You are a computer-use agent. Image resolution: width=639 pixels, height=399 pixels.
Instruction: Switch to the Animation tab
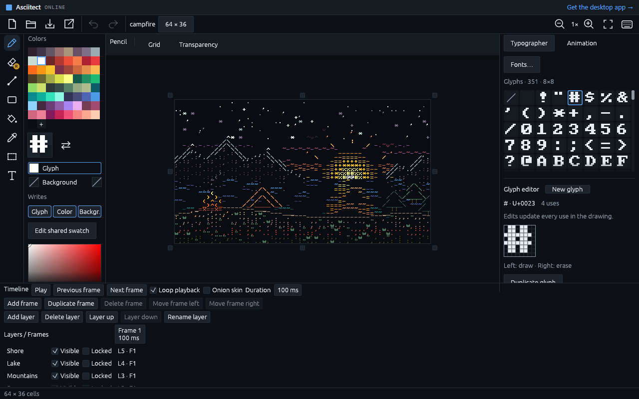pos(582,43)
